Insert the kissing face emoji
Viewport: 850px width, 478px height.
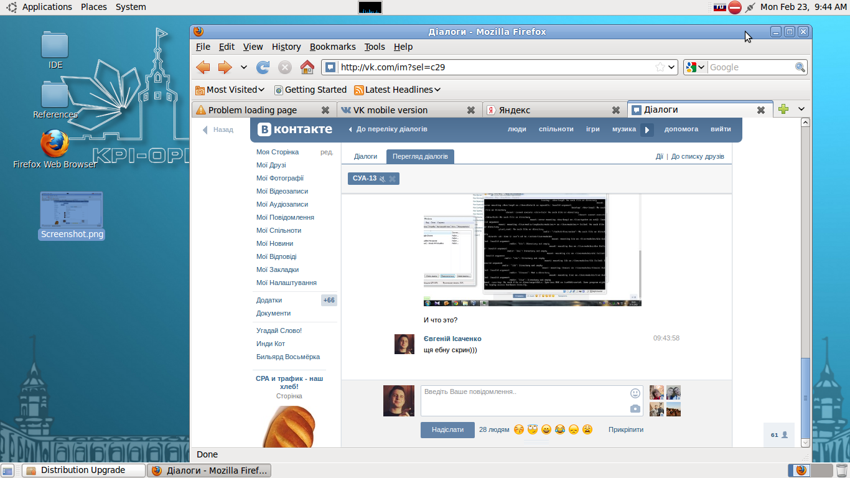tap(519, 429)
